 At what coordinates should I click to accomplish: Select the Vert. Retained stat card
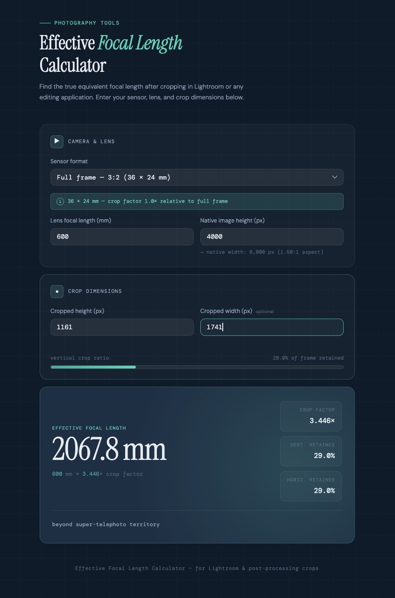(310, 451)
